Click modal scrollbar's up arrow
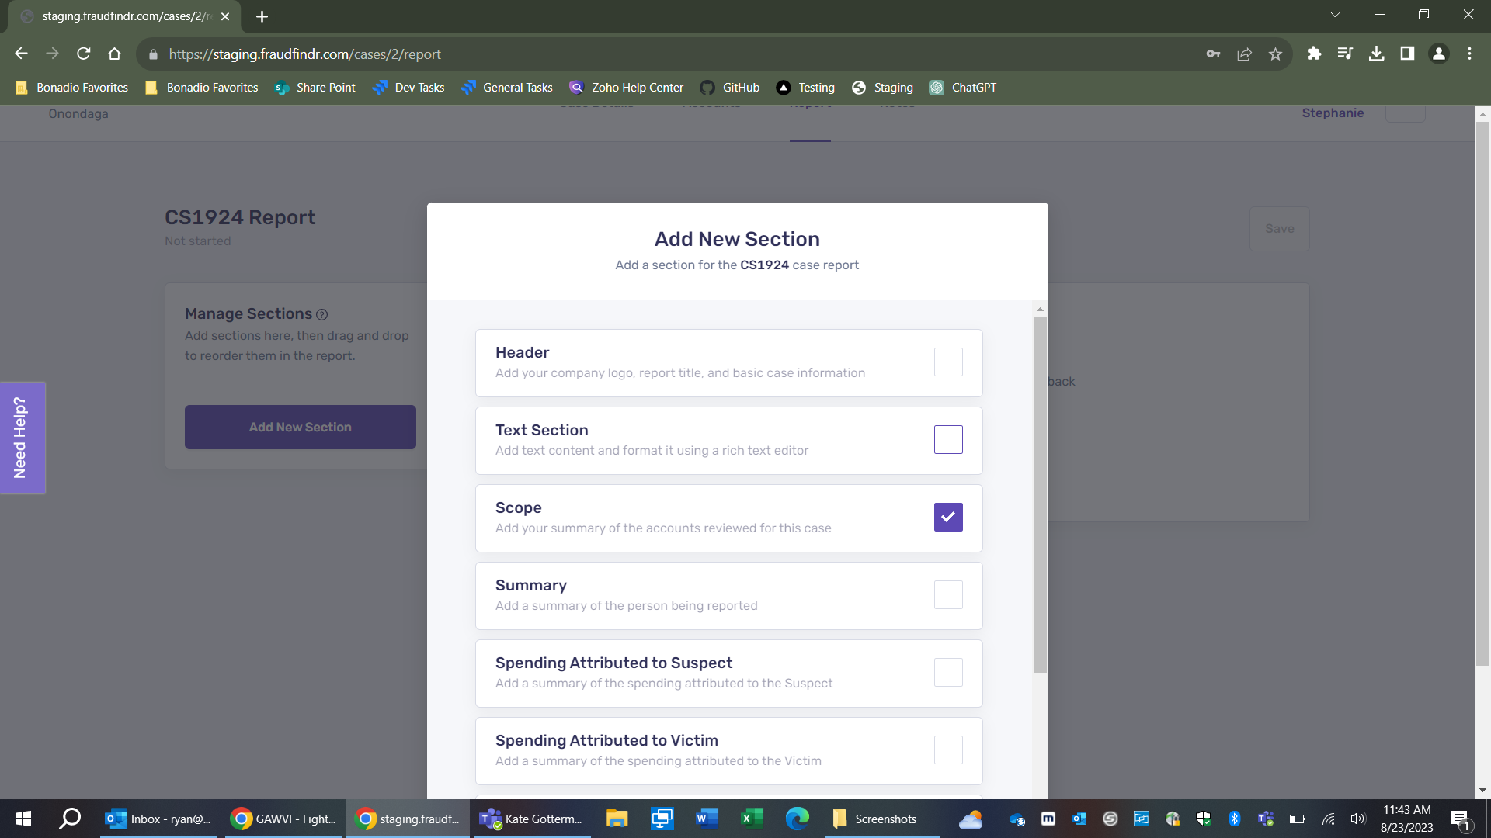The image size is (1491, 838). [1040, 310]
